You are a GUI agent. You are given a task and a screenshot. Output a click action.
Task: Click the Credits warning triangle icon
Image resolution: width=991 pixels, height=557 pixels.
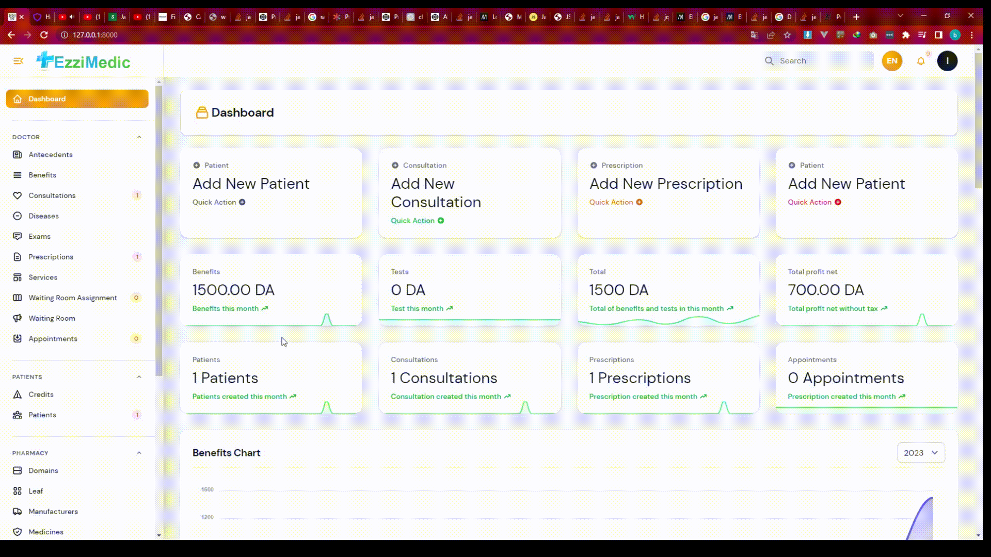click(x=18, y=395)
